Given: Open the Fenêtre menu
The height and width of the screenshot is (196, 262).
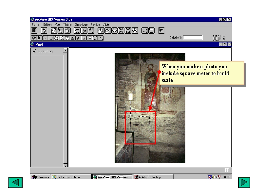Looking at the screenshot, I should pos(95,25).
